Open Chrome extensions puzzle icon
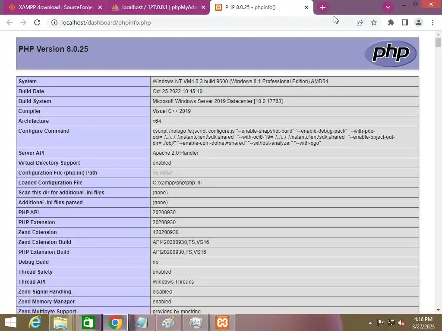Viewport: 442px width, 331px height. [391, 22]
